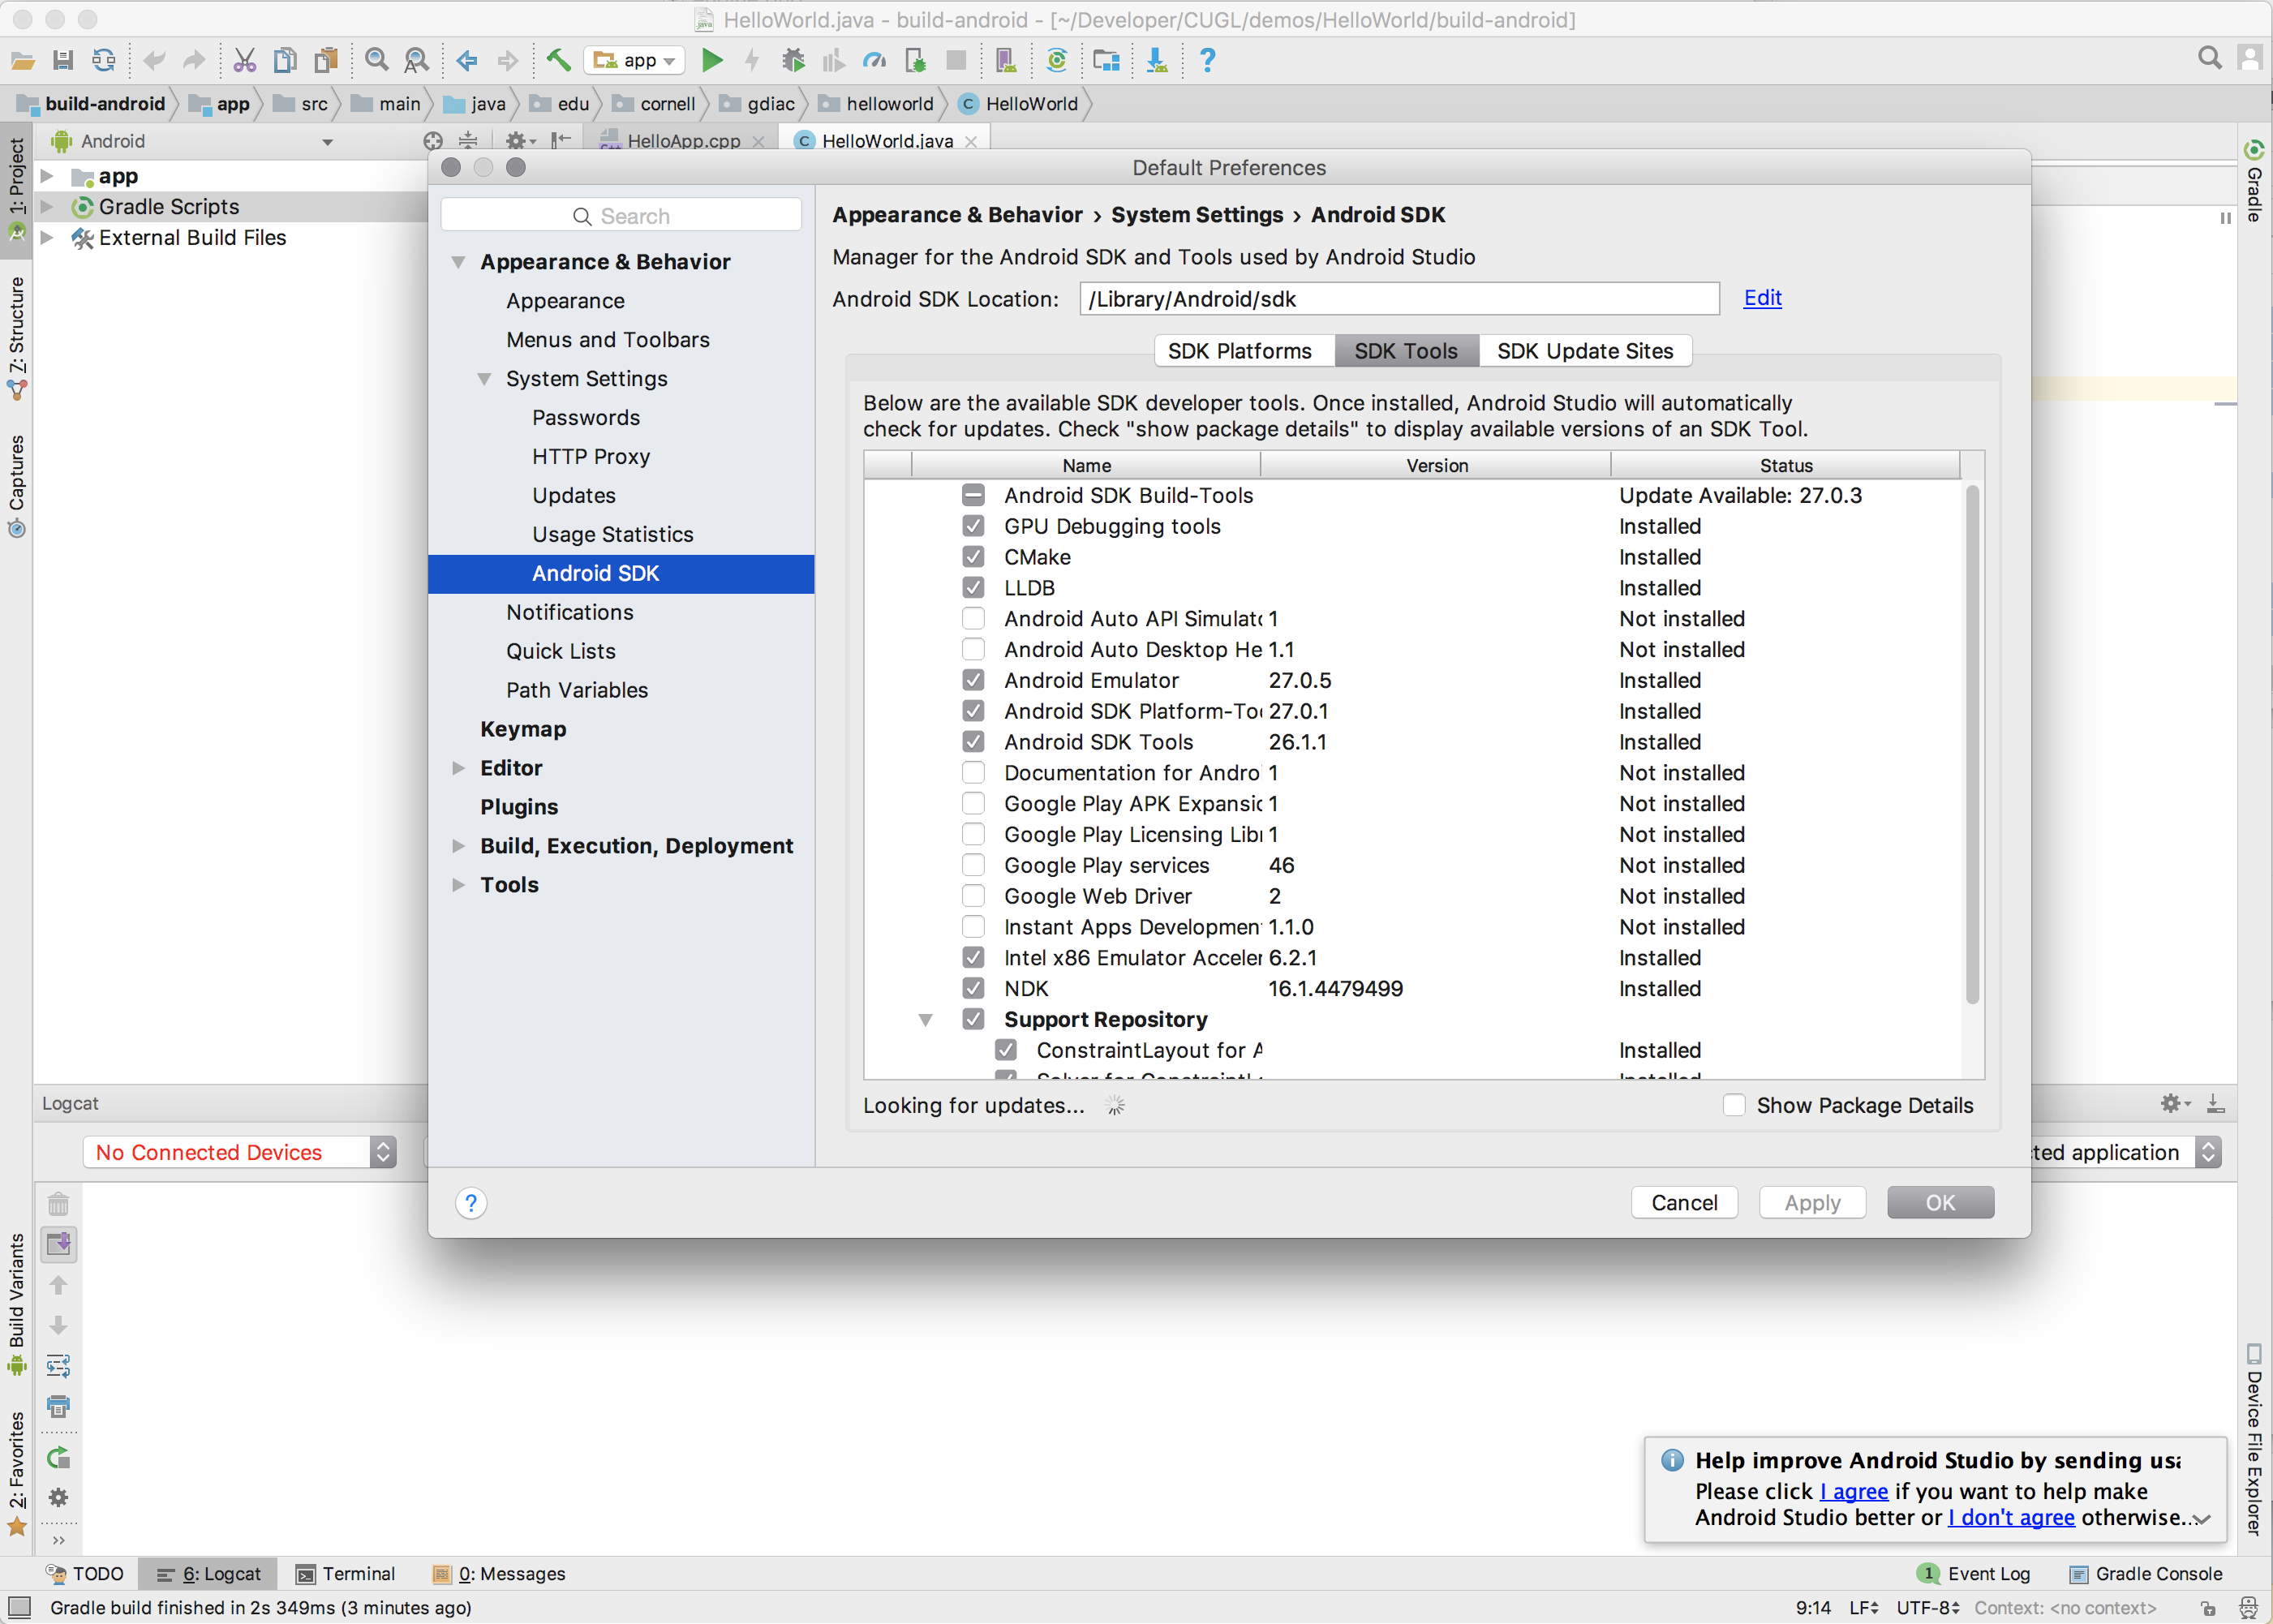
Task: Click the Save All floppy disk icon
Action: (x=63, y=61)
